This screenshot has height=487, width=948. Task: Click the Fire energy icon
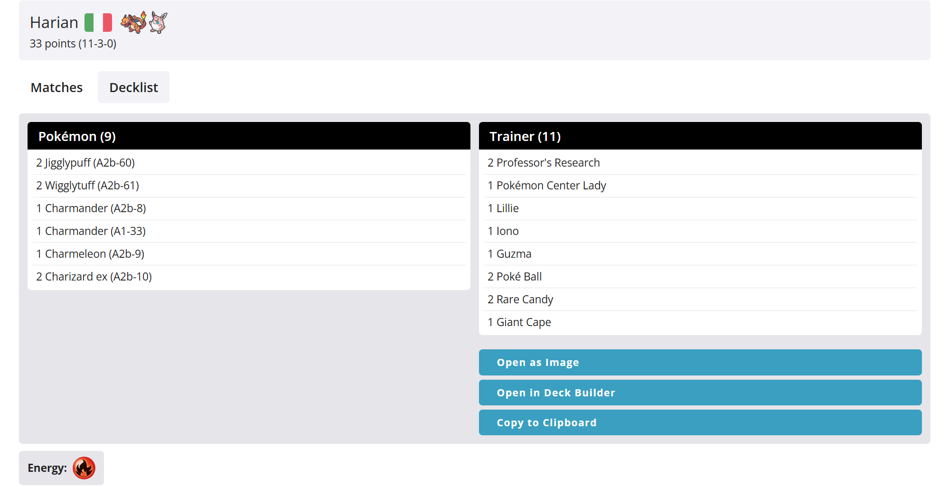84,468
